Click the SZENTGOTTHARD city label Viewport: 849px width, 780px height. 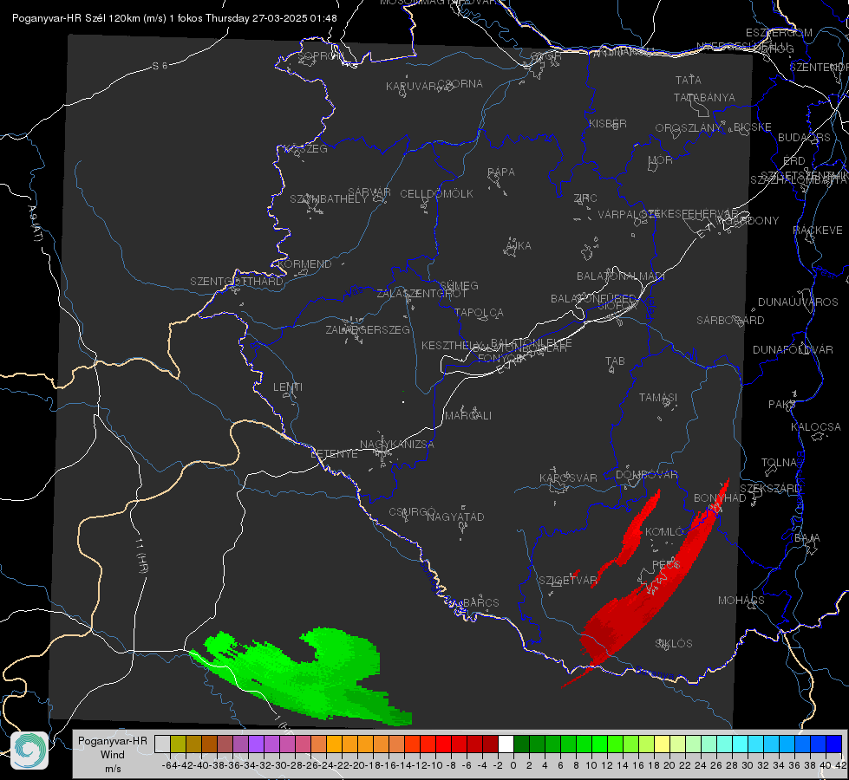237,282
